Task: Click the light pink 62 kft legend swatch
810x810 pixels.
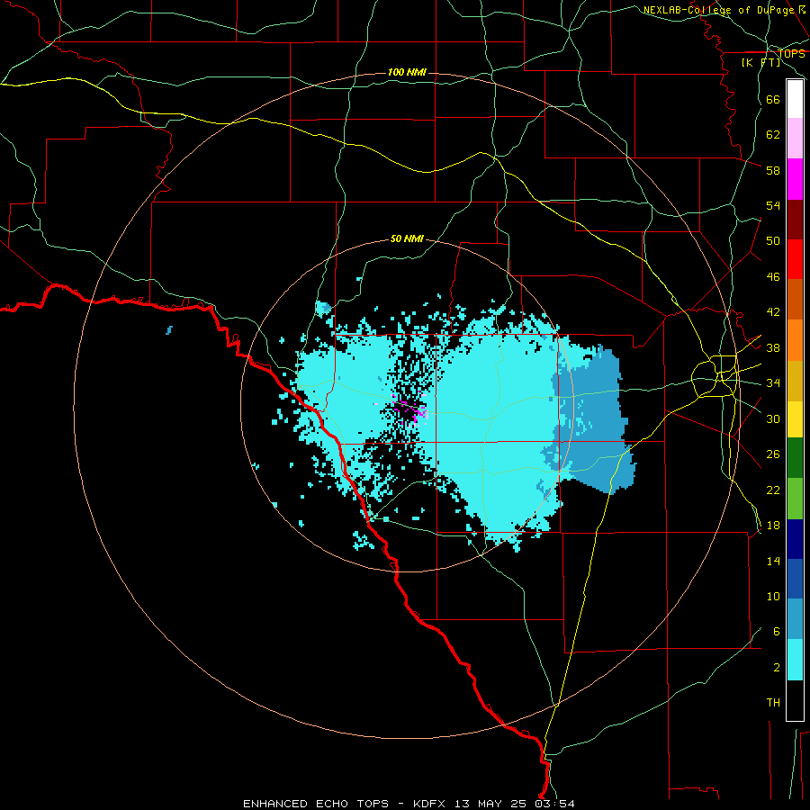Action: pyautogui.click(x=795, y=138)
